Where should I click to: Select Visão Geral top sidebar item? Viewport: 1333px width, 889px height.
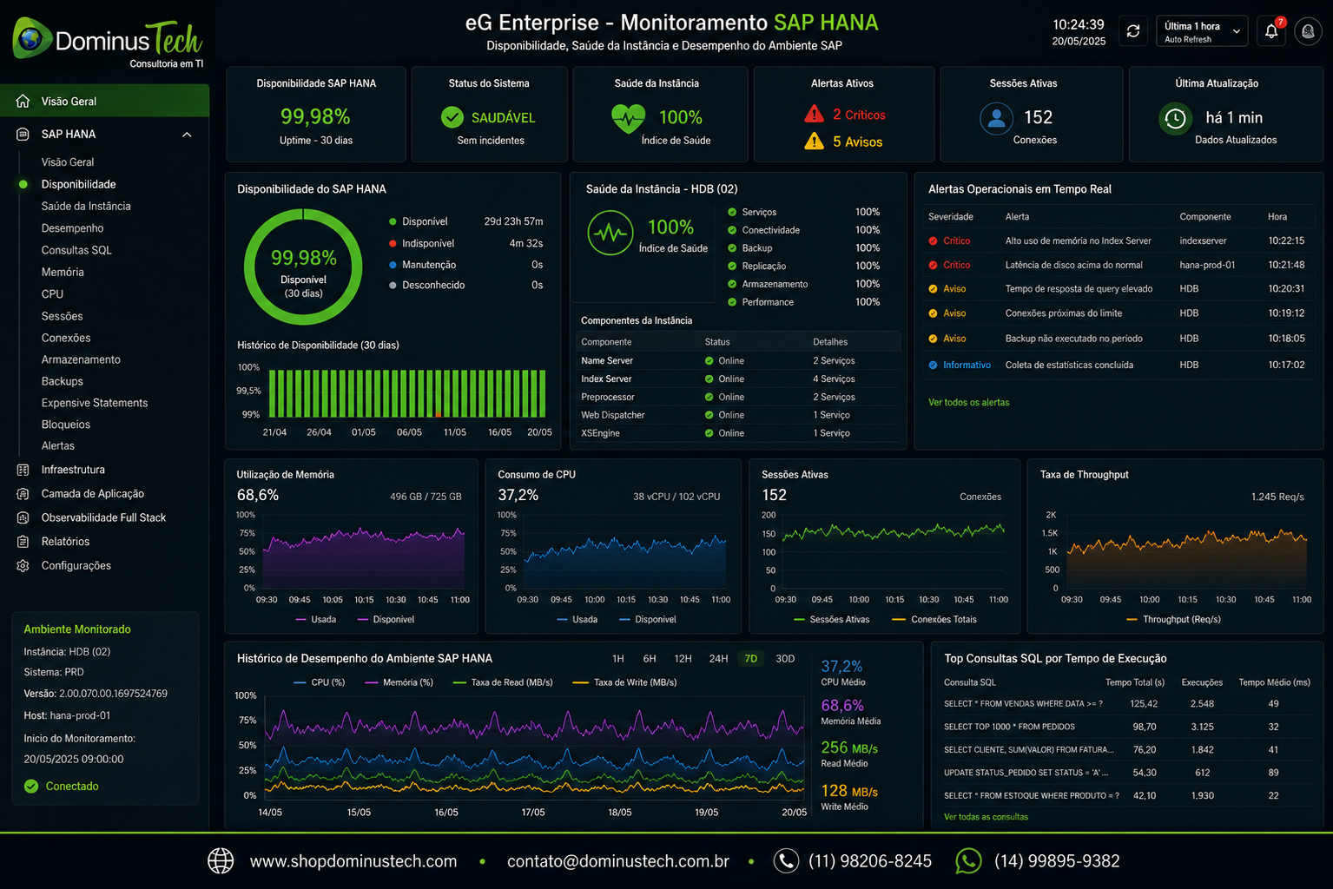click(x=104, y=101)
